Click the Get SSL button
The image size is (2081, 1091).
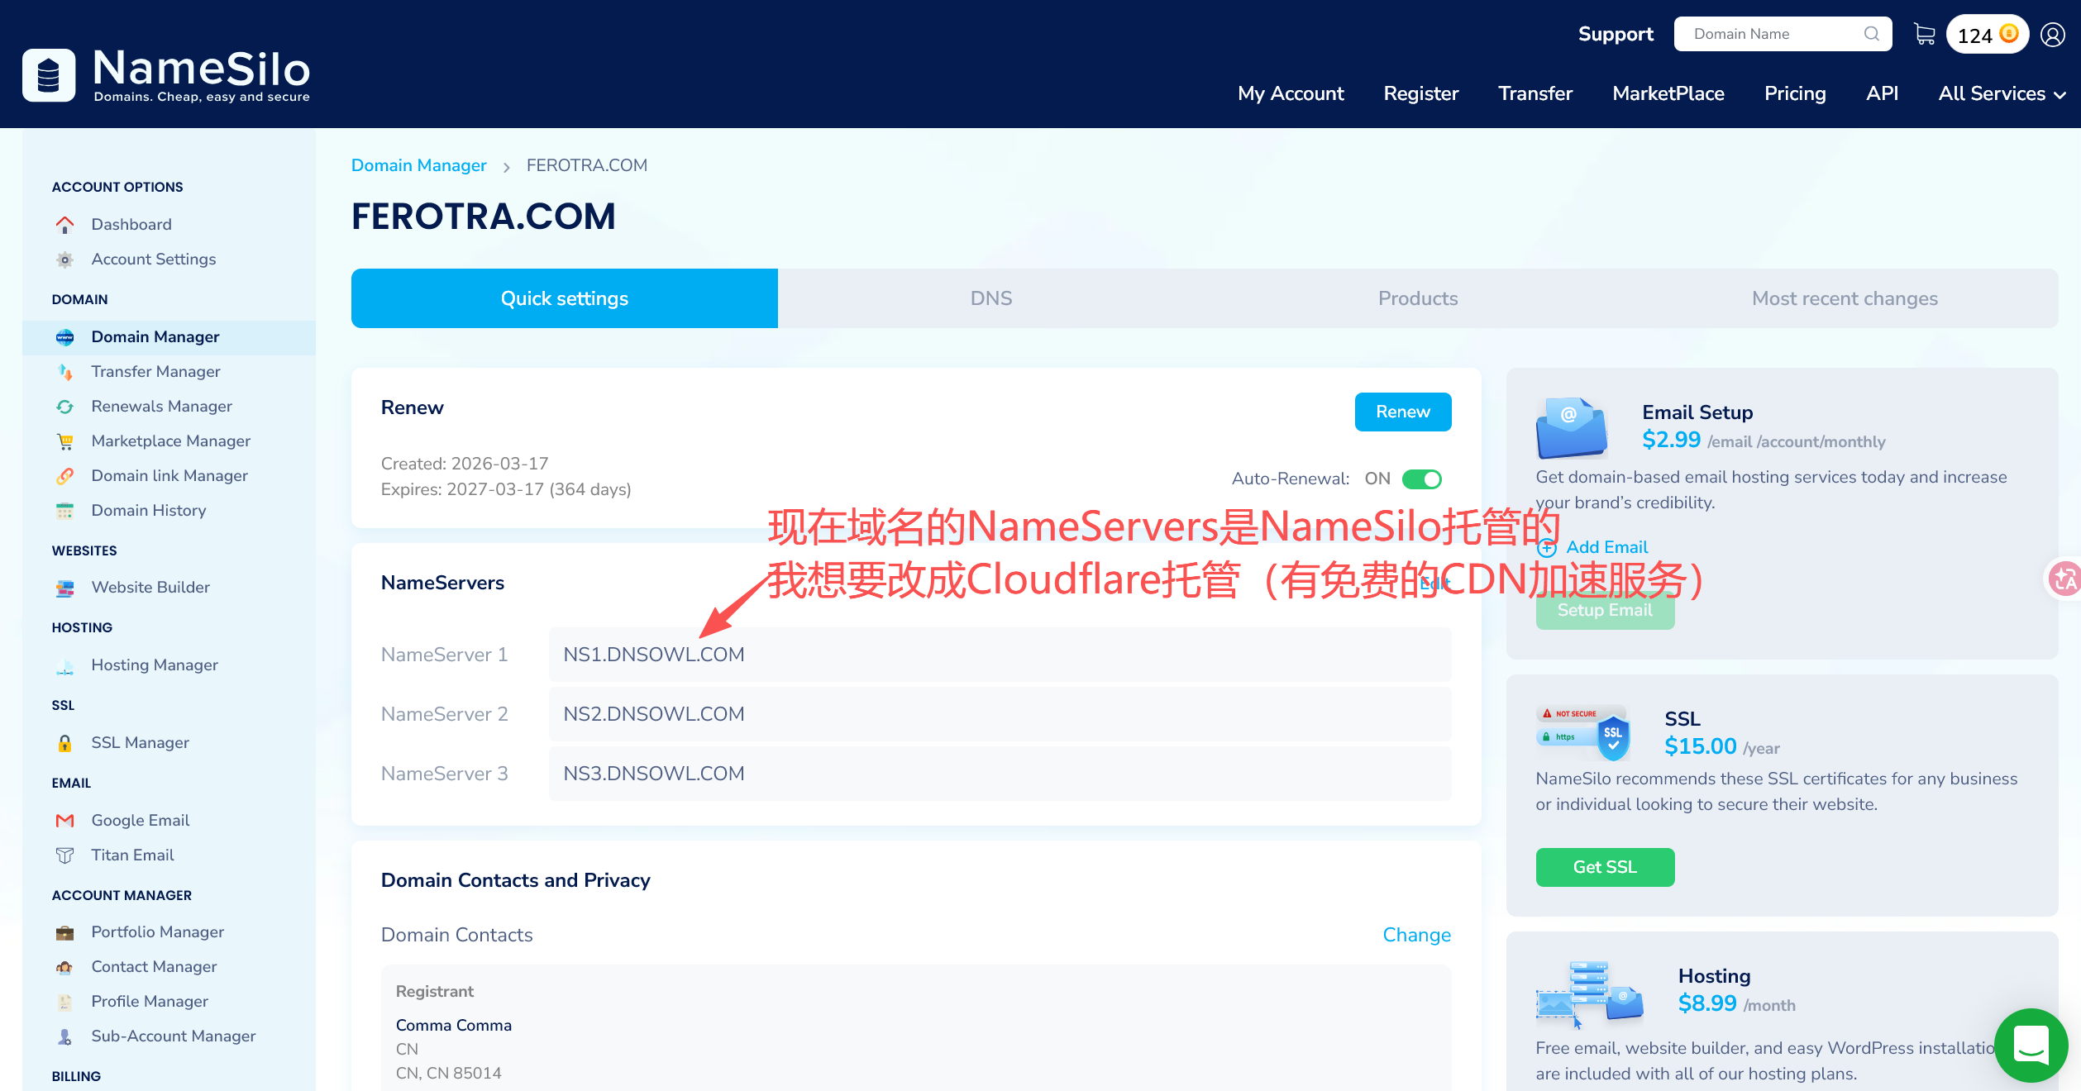(x=1604, y=867)
